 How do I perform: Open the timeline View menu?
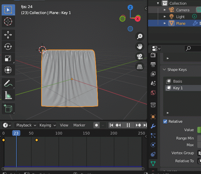[64, 125]
